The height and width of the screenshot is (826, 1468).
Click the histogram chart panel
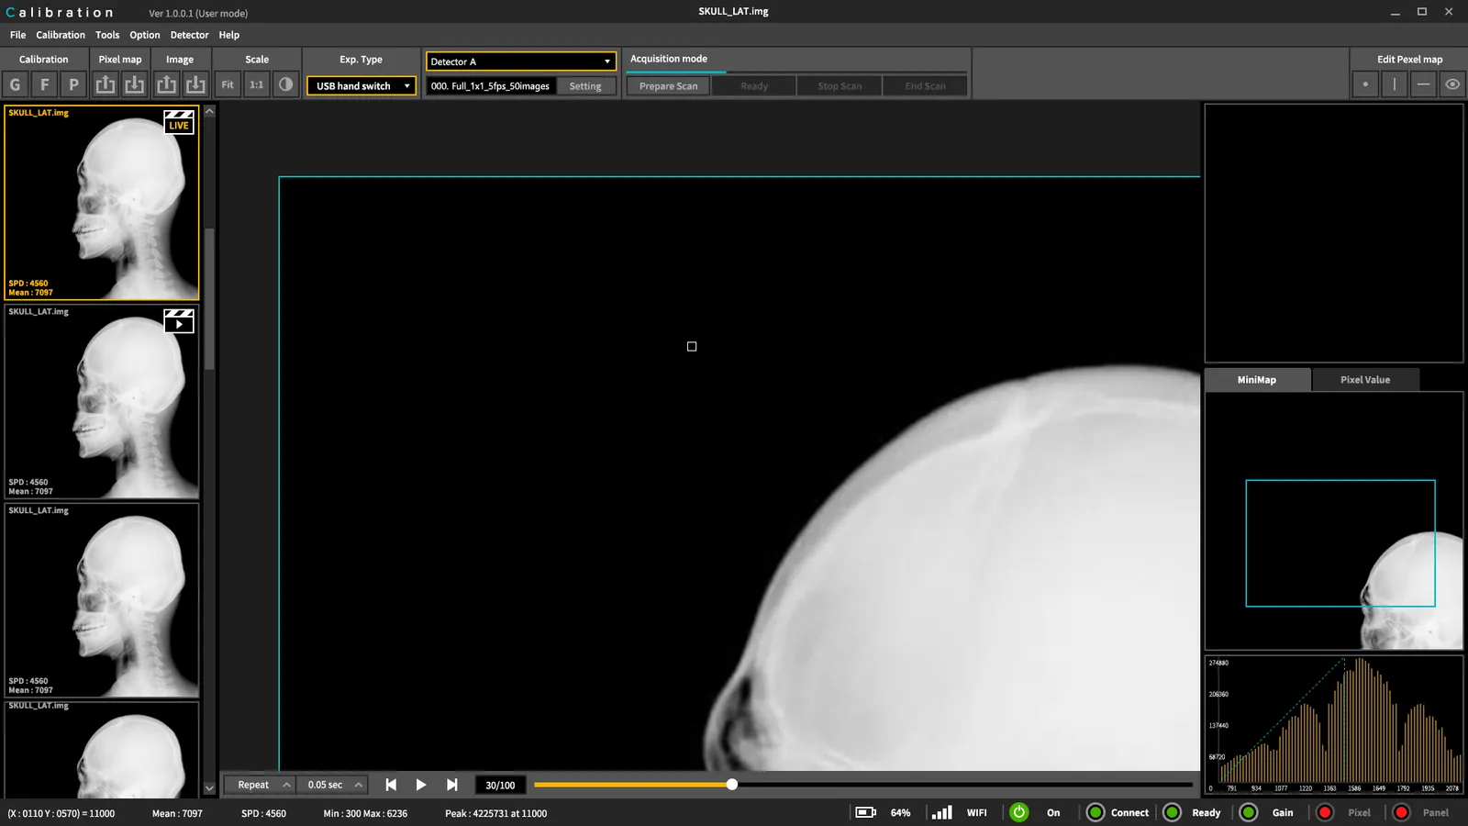click(x=1334, y=725)
